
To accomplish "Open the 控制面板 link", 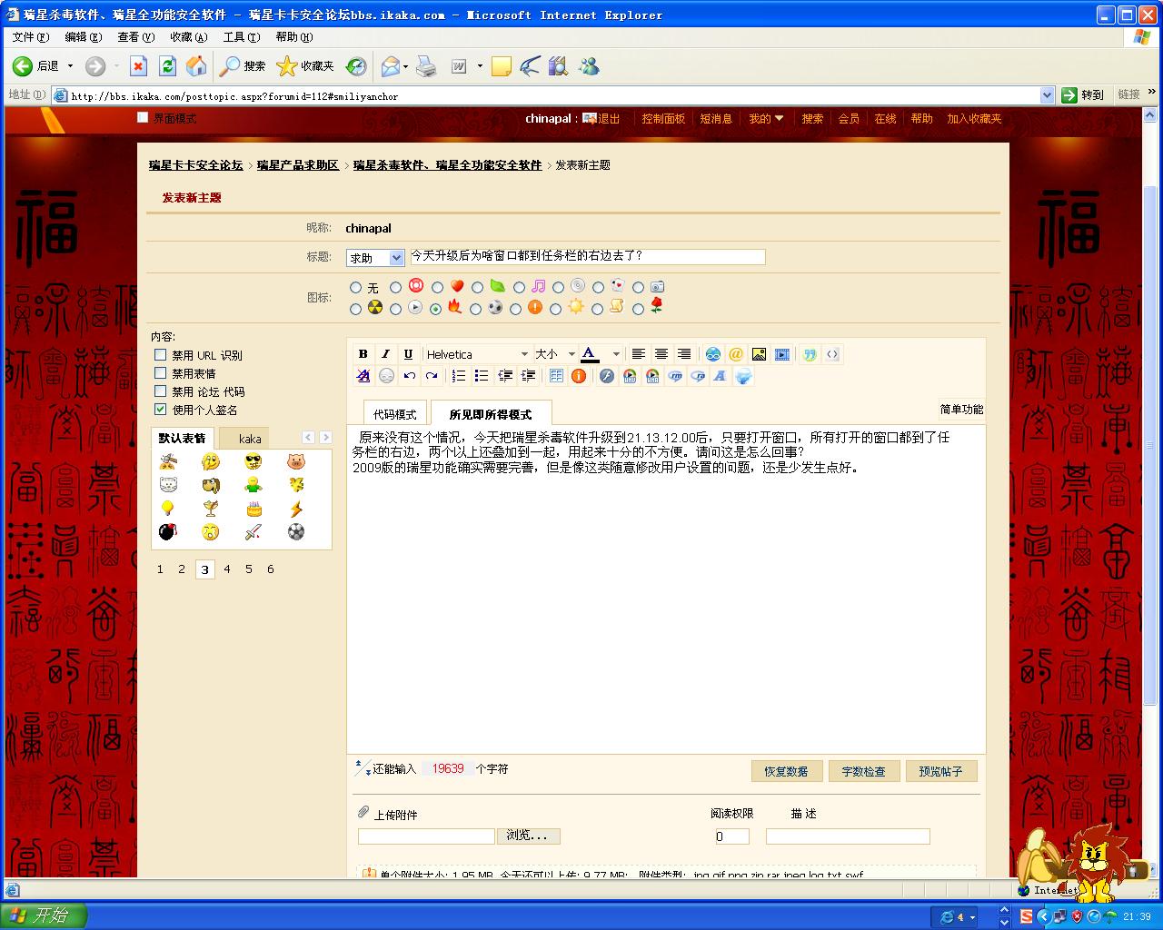I will (x=663, y=119).
